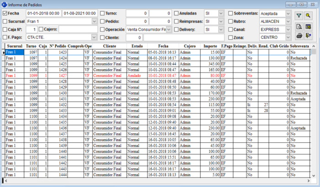Sort by the Sucursal column header
Viewport: 320px width, 187px height.
(x=14, y=46)
